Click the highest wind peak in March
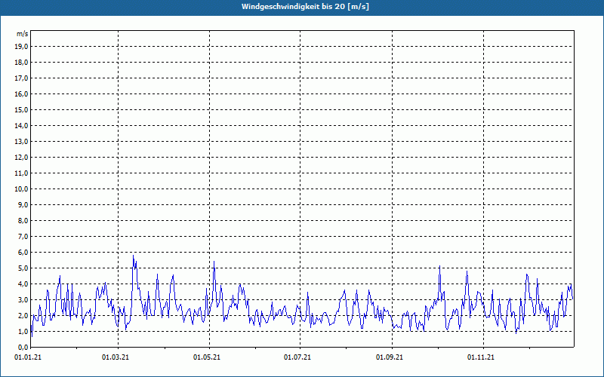 (134, 256)
